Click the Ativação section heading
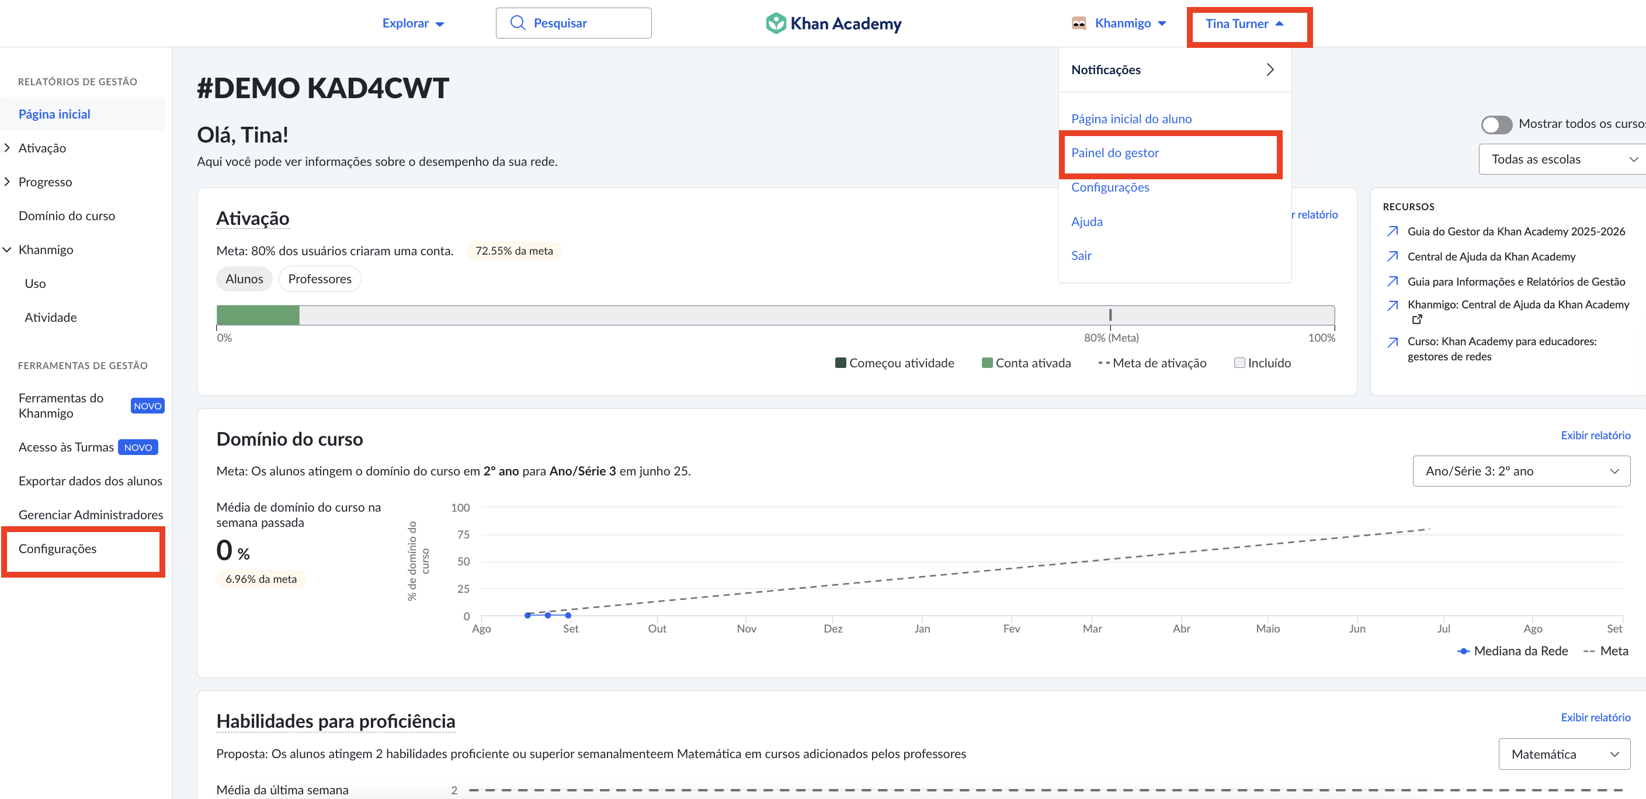1646x799 pixels. click(x=252, y=218)
